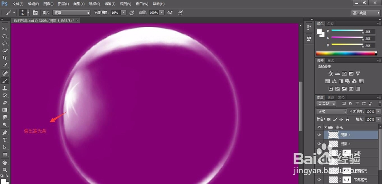This screenshot has height=184, width=382.
Task: Toggle lock image pixels
Action: (x=335, y=119)
